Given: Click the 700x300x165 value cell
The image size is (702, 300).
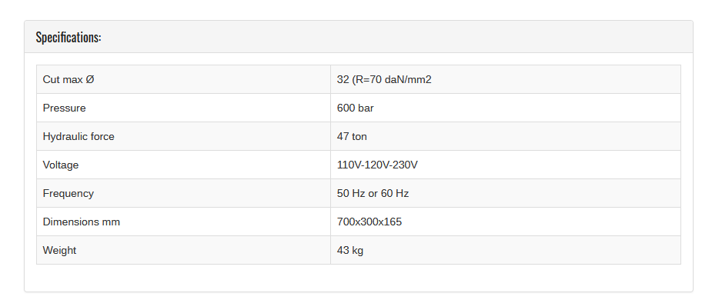Looking at the screenshot, I should (506, 222).
